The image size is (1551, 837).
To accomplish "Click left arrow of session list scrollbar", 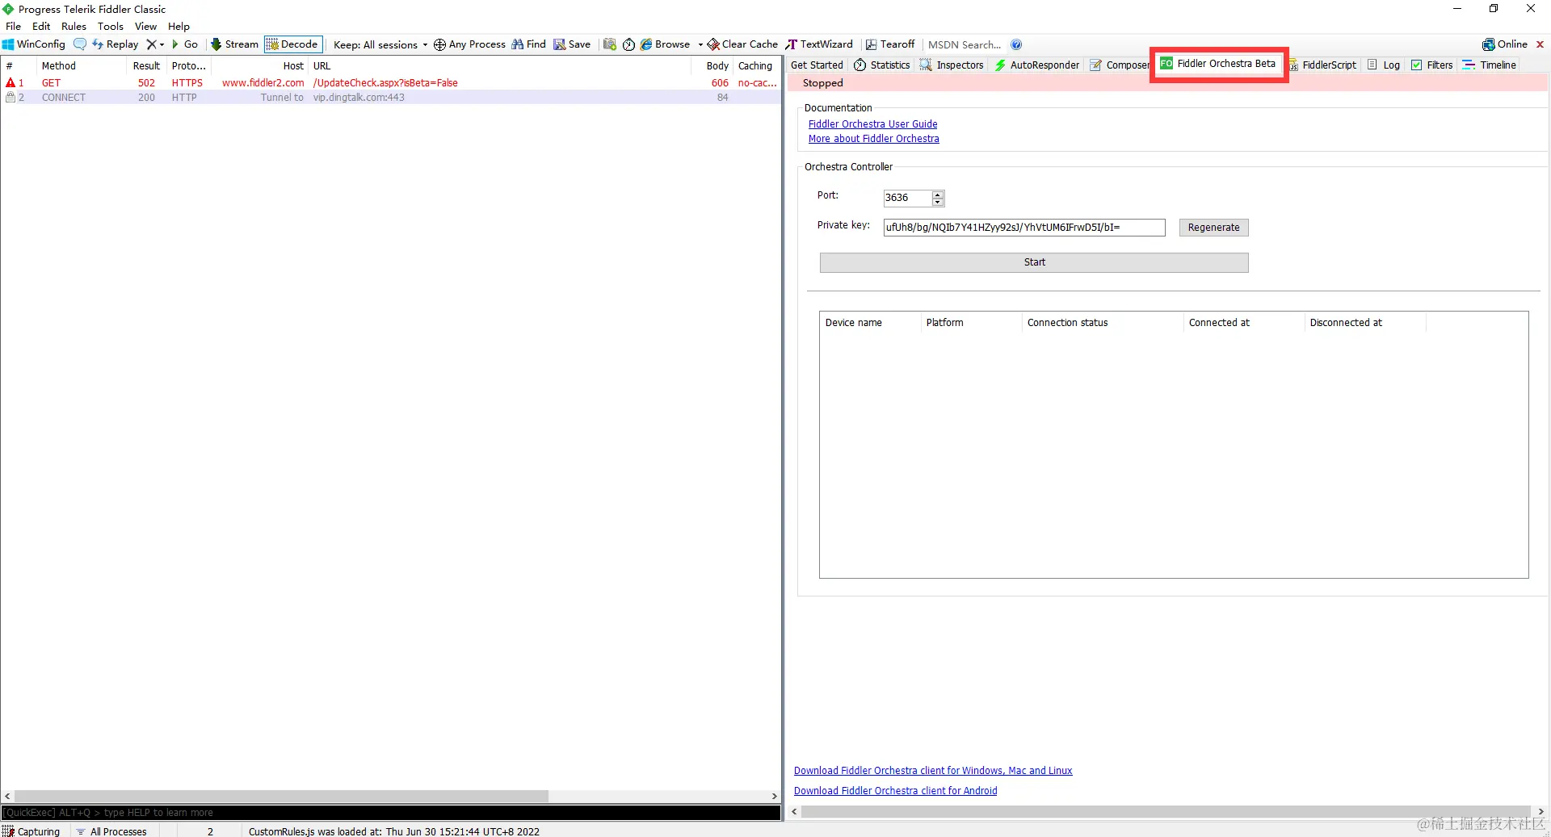I will coord(7,796).
